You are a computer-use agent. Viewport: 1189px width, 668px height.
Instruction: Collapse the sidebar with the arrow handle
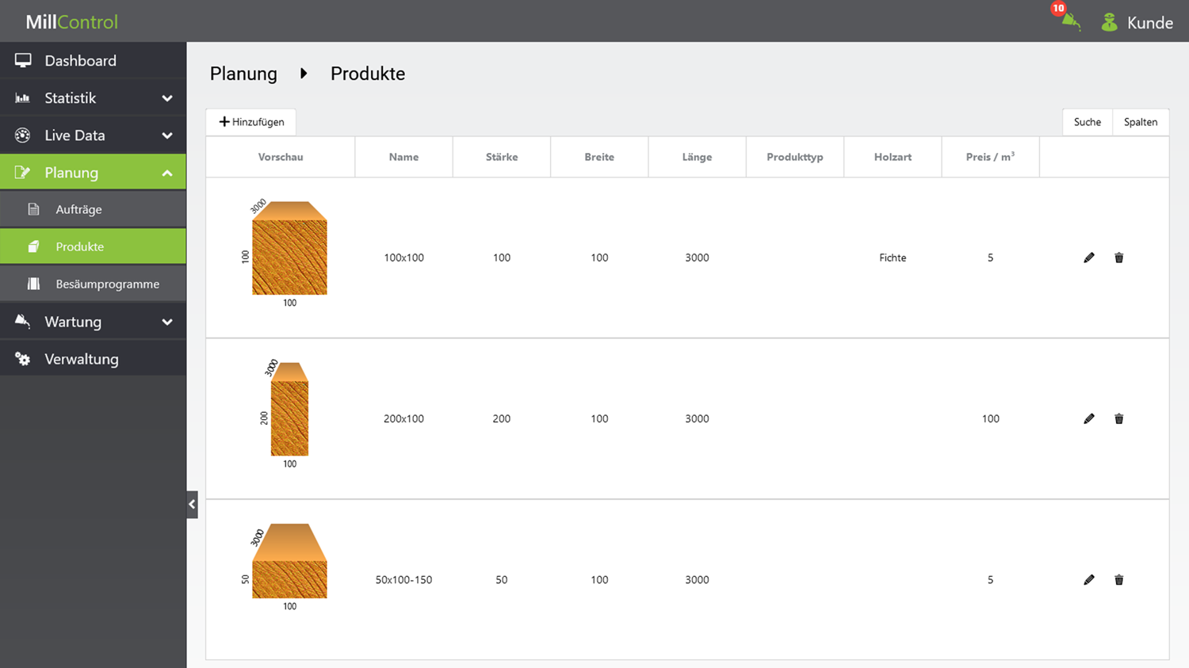[x=192, y=504]
